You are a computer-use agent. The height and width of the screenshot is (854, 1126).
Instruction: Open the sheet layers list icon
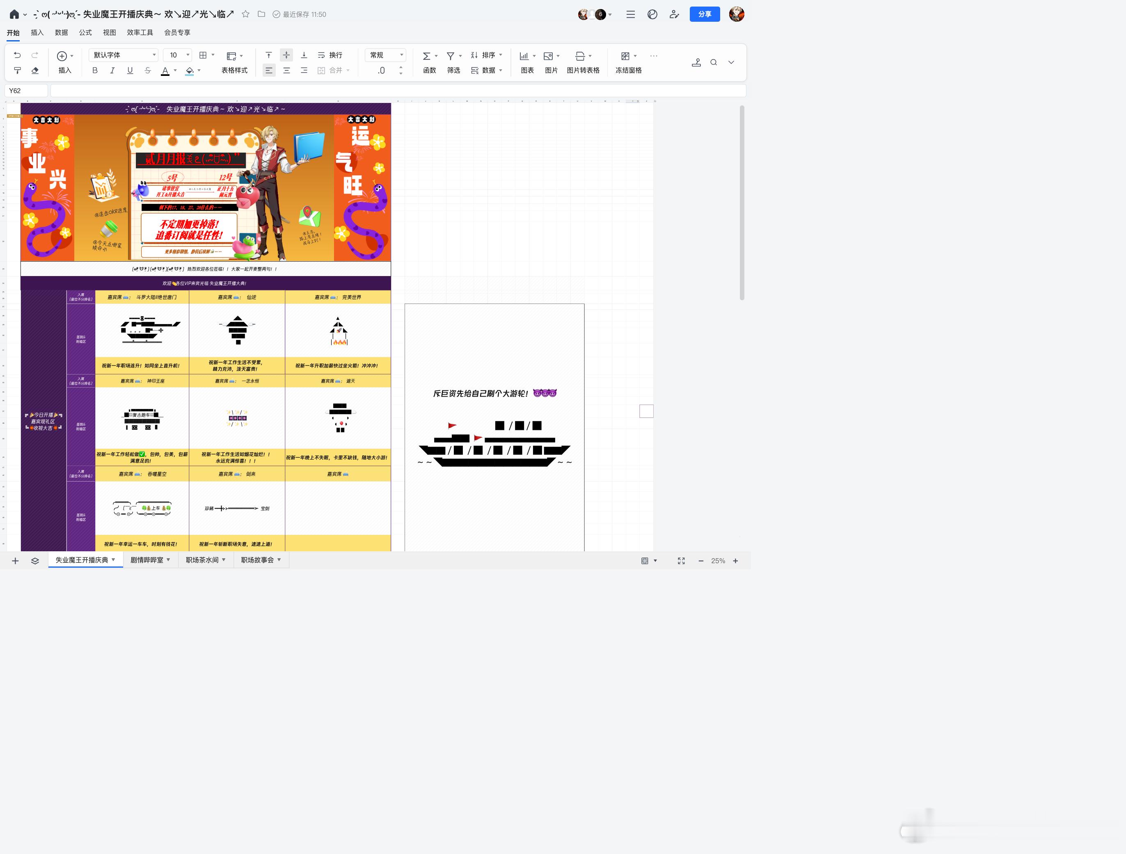pyautogui.click(x=34, y=560)
